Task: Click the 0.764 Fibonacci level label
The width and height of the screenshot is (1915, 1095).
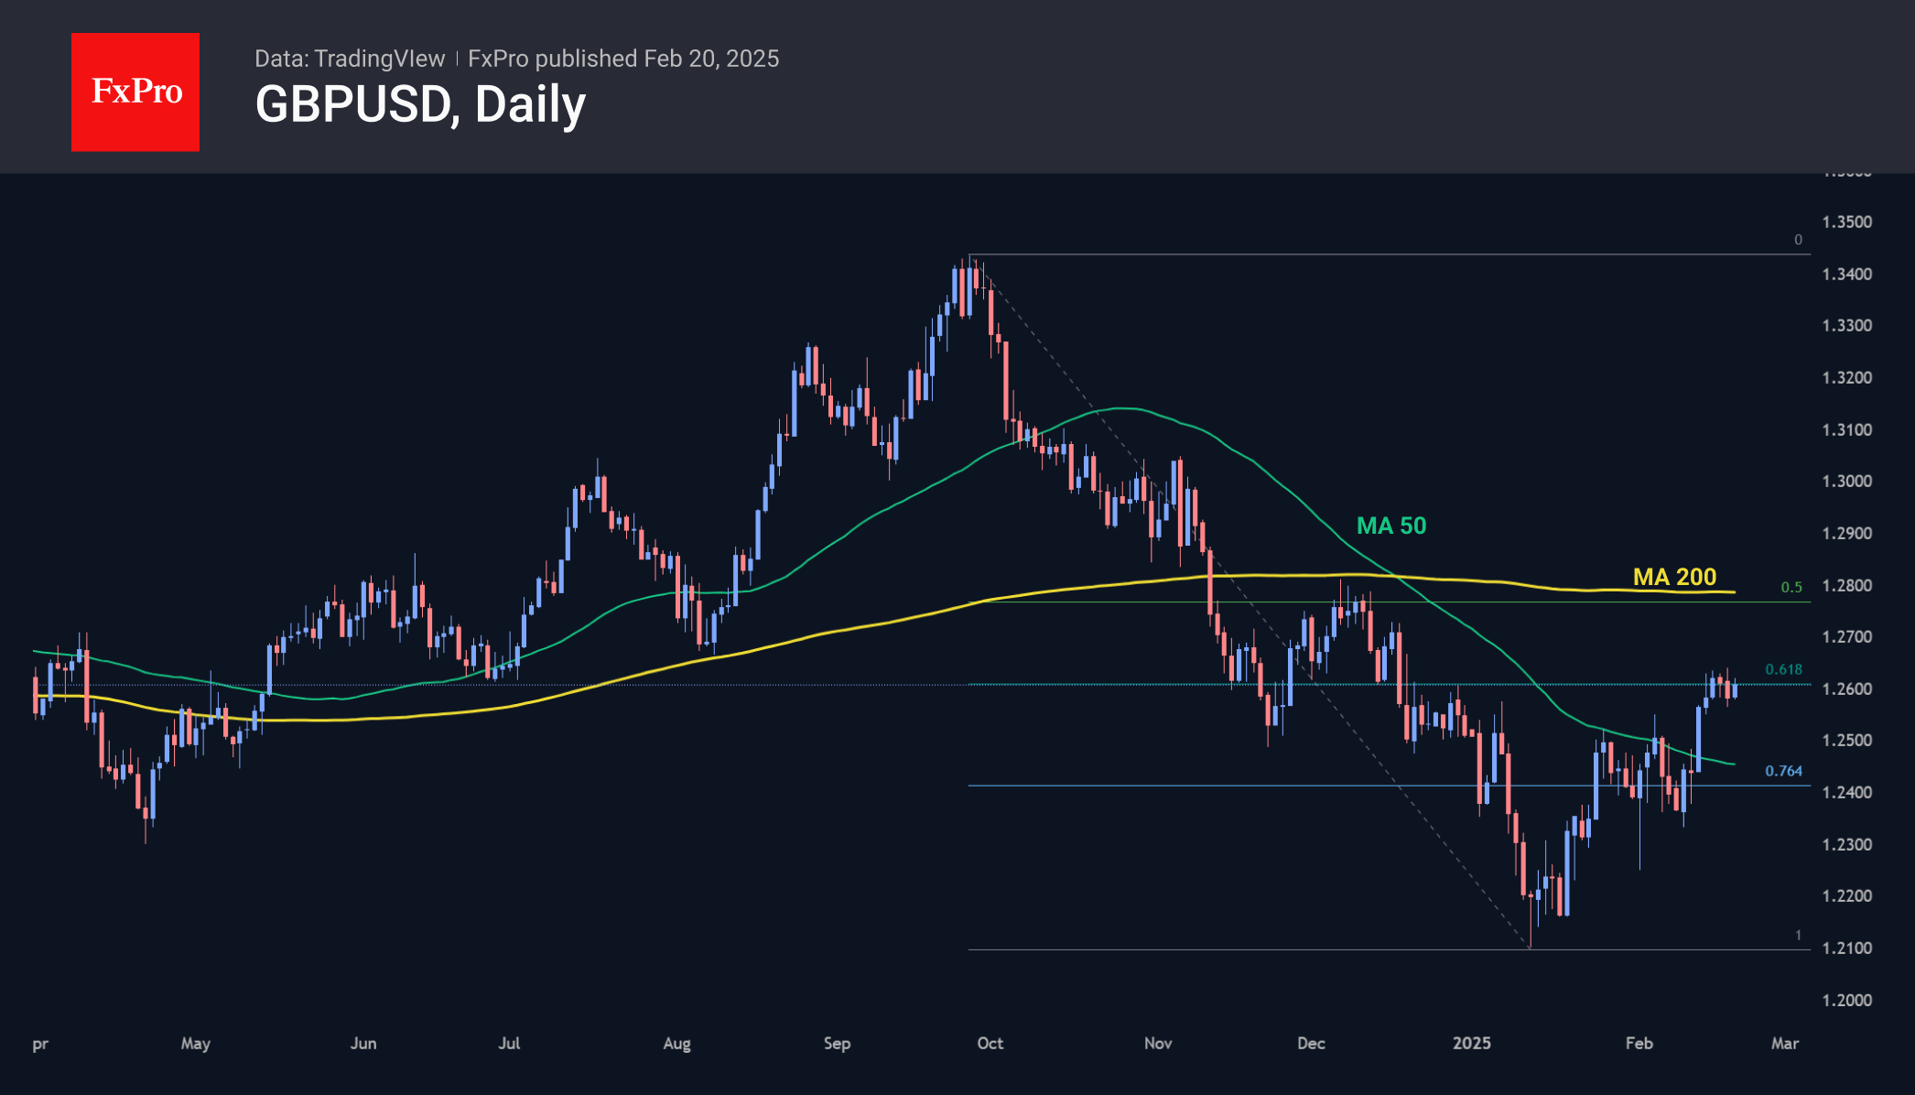Action: point(1782,771)
